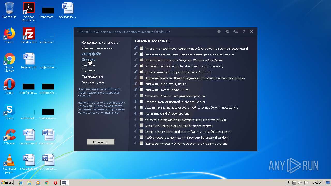Click the restore-list arrow icon in title bar
The height and width of the screenshot is (186, 331).
point(236,32)
